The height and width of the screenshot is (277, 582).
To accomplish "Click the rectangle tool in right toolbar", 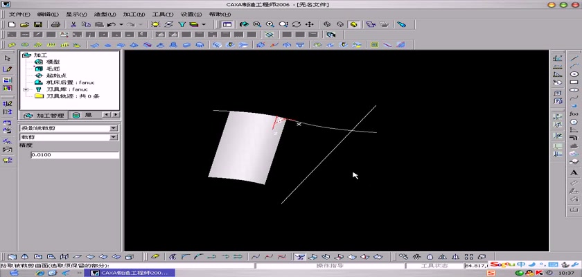I will tap(574, 82).
